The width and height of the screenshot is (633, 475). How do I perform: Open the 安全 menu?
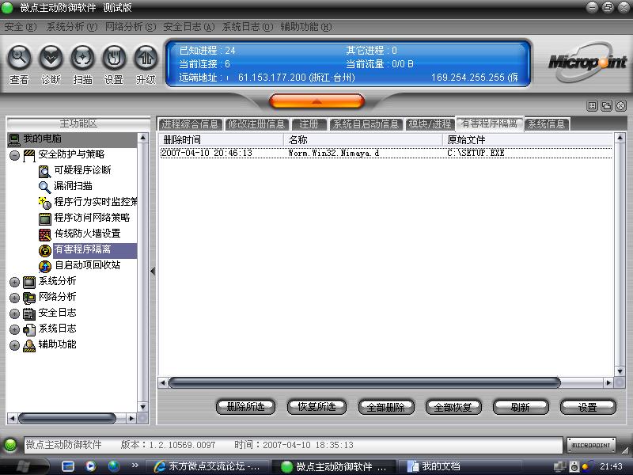pyautogui.click(x=21, y=27)
